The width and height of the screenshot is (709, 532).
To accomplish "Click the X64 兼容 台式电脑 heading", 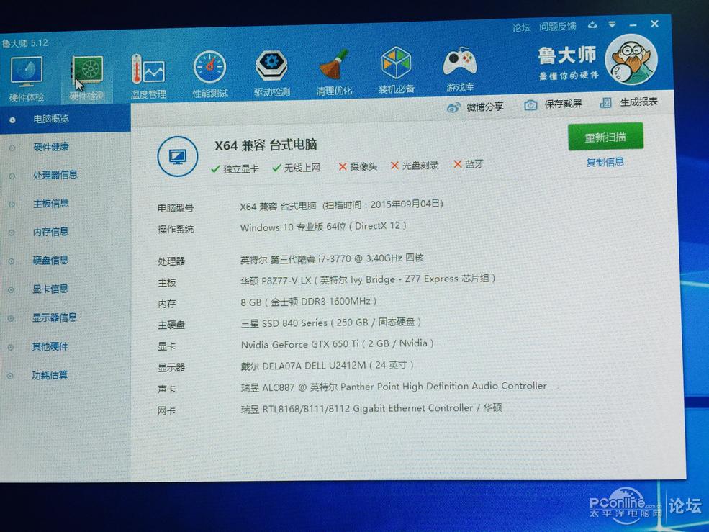I will [266, 145].
